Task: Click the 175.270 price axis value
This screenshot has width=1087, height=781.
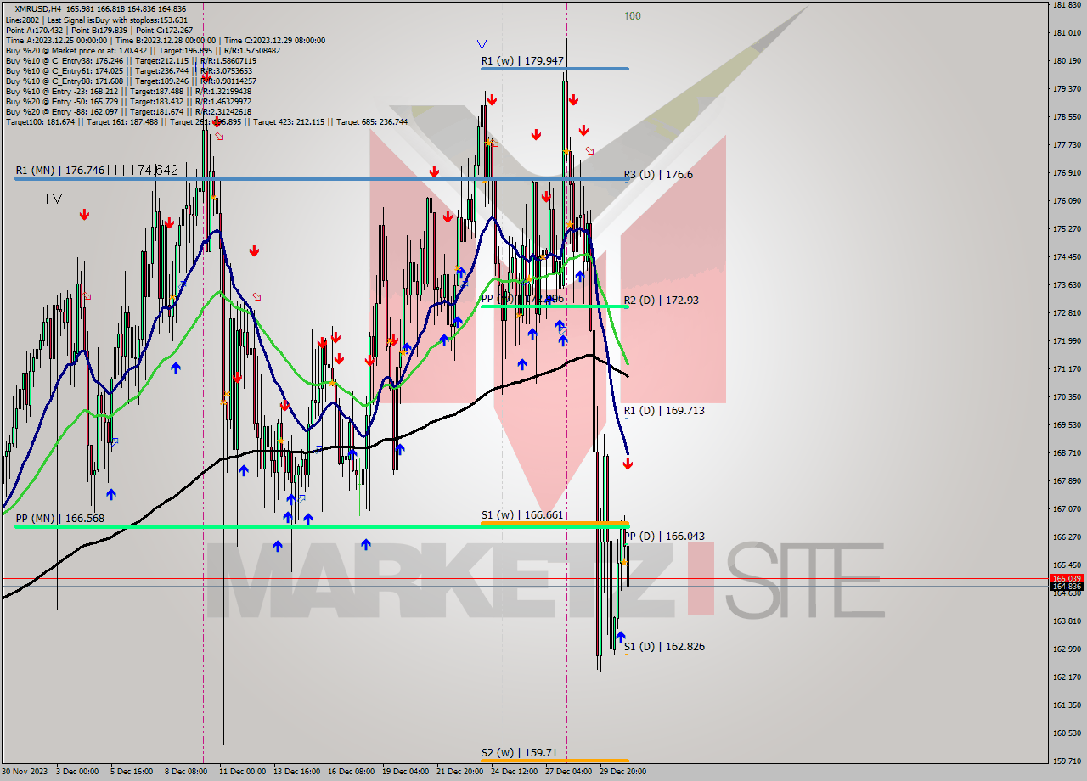Action: [1067, 229]
